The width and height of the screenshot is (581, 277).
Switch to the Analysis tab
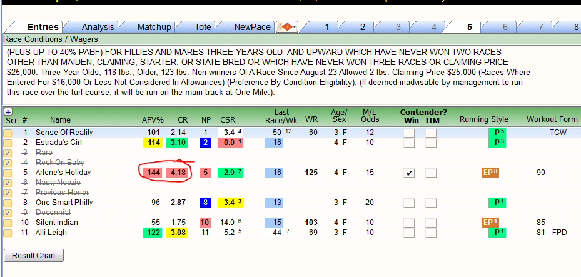[98, 27]
